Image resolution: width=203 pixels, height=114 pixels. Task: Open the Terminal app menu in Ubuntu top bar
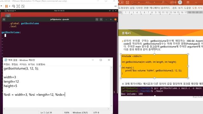pos(10,11)
